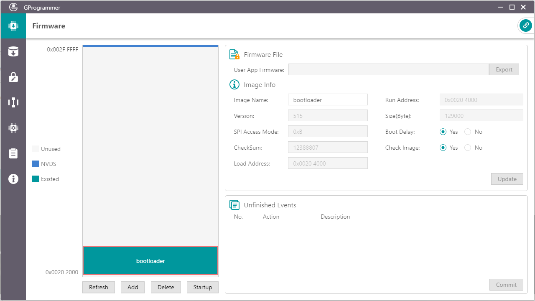
Task: Select the eFuse layout sidebar icon
Action: coord(13,102)
